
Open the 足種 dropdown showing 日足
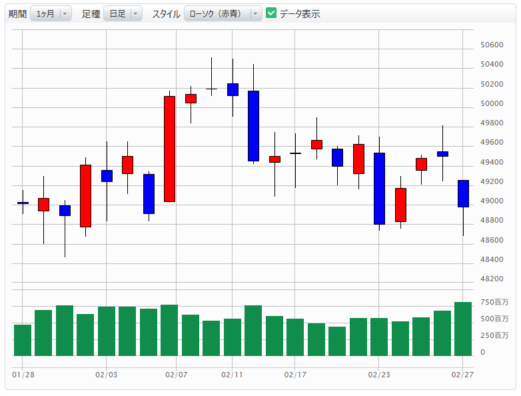coord(123,13)
